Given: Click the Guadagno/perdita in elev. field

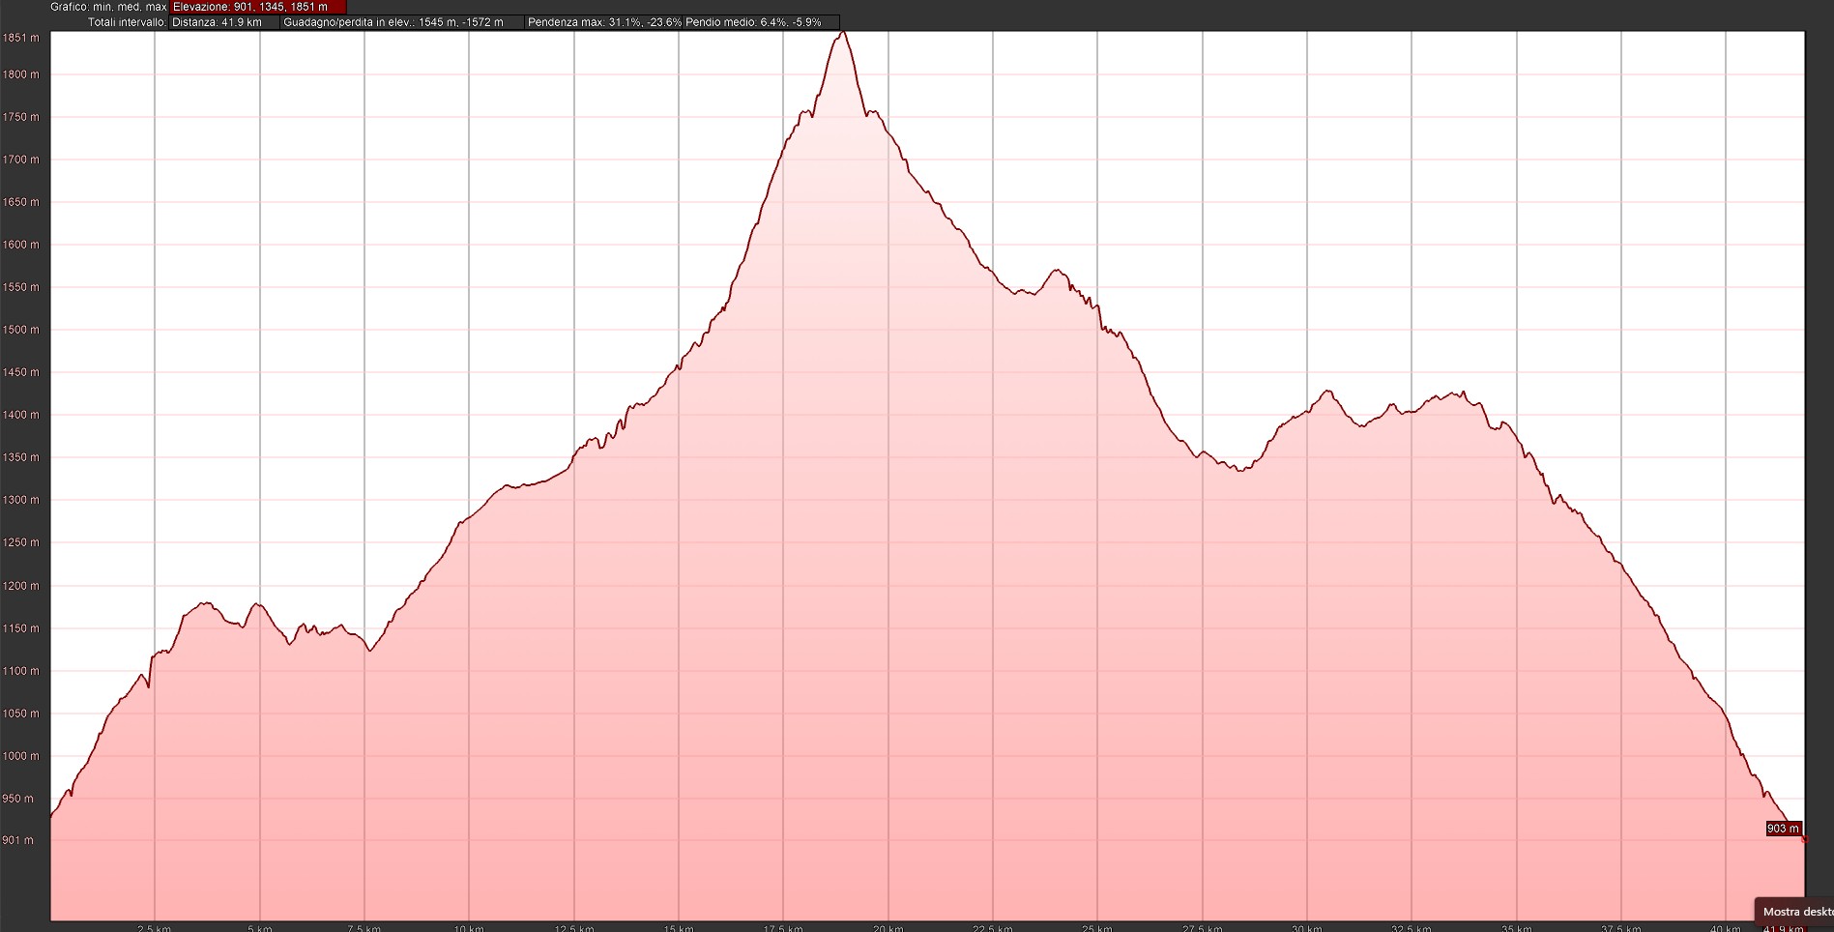Looking at the screenshot, I should click(401, 22).
